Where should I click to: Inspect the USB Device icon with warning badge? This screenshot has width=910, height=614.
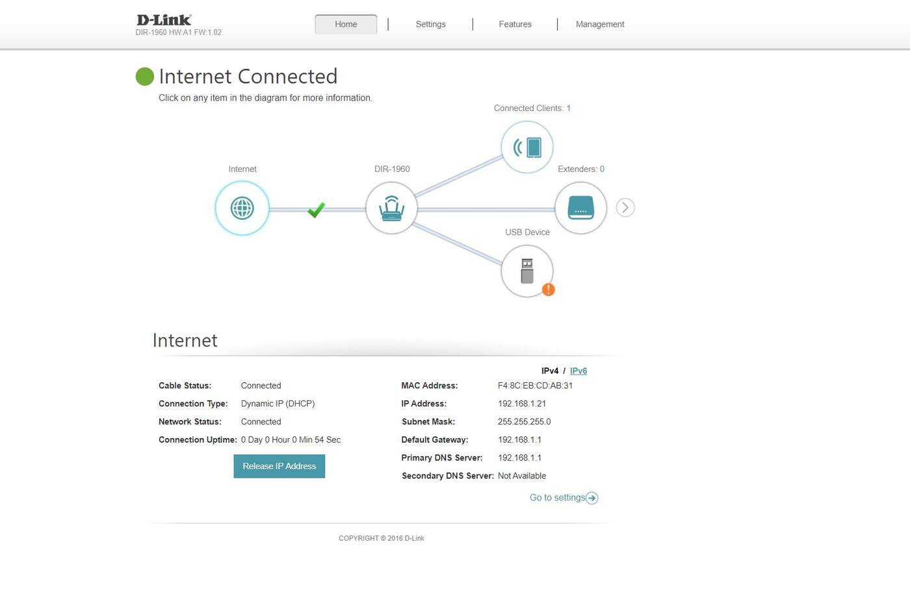point(526,271)
